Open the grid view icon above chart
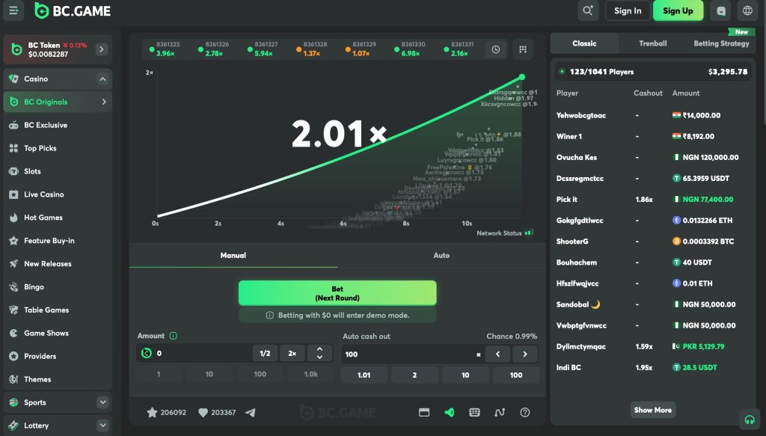The image size is (766, 436). (523, 49)
